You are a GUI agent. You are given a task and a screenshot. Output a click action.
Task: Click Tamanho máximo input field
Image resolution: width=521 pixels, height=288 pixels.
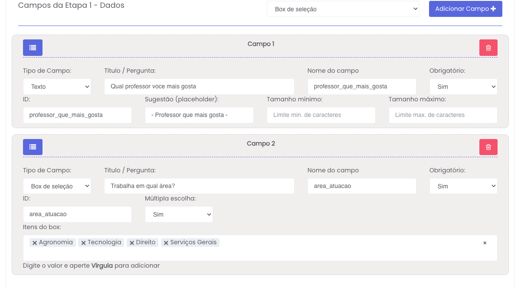(x=442, y=115)
